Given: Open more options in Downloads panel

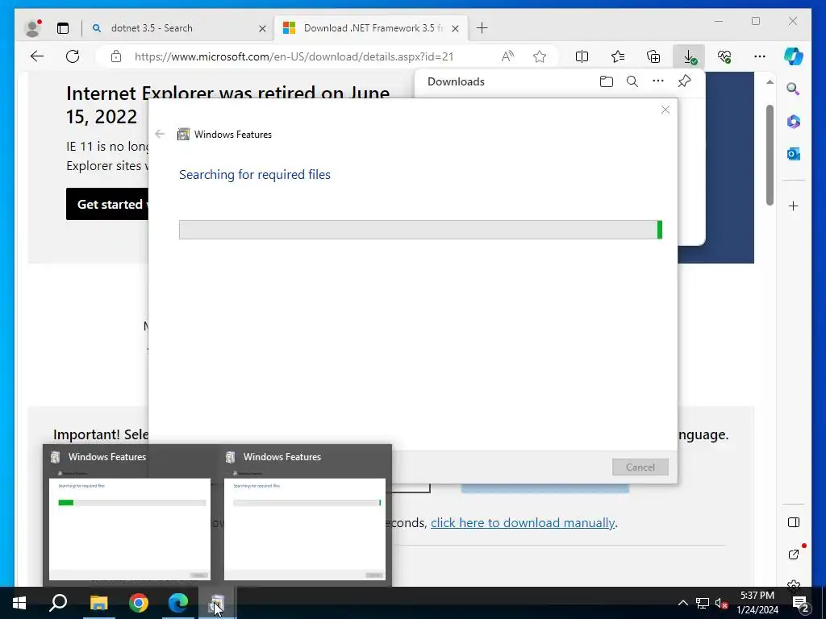Looking at the screenshot, I should pos(658,81).
